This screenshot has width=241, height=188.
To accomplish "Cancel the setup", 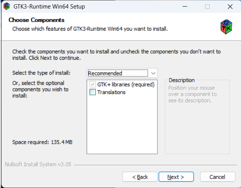I will [217, 177].
